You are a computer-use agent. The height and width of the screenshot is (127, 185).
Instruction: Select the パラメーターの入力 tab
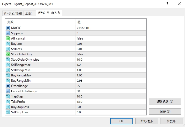click(x=49, y=13)
